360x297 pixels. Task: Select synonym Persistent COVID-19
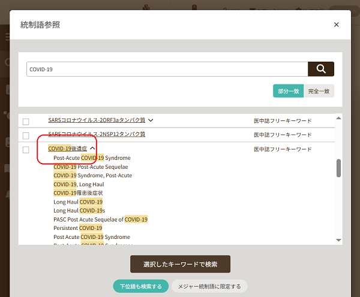77,228
